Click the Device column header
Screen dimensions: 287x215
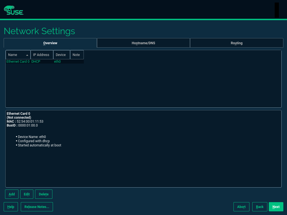click(61, 55)
